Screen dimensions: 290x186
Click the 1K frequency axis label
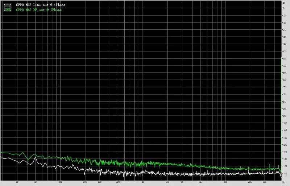coord(143,182)
